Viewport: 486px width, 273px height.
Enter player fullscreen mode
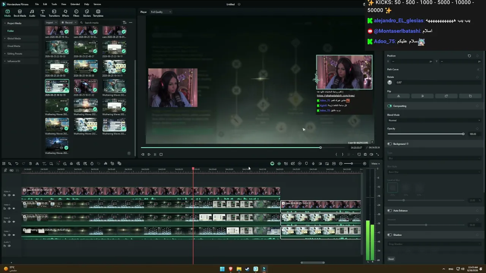point(377,154)
